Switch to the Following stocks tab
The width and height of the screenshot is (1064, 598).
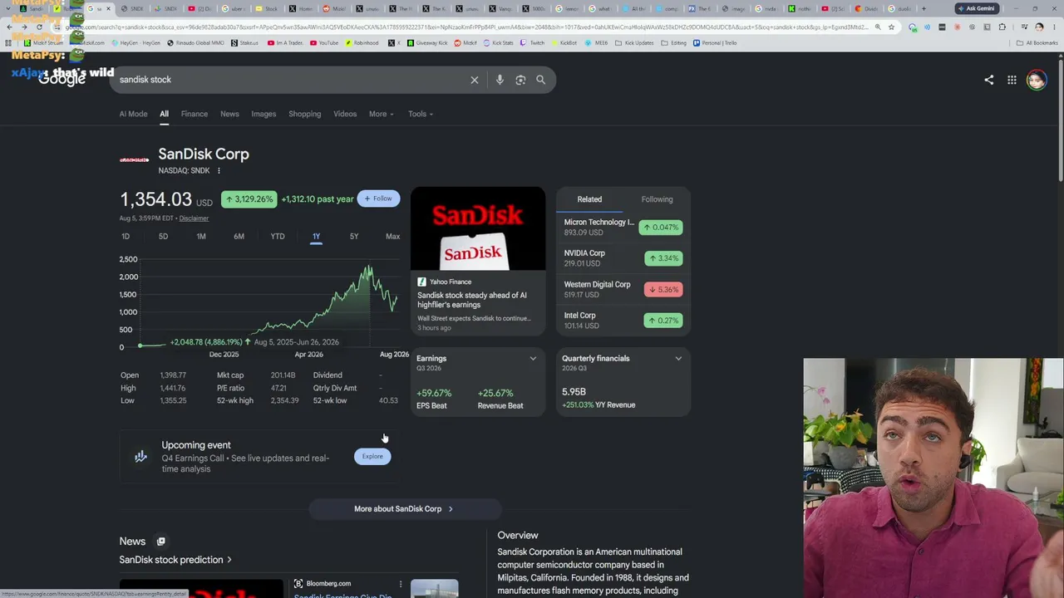[657, 199]
